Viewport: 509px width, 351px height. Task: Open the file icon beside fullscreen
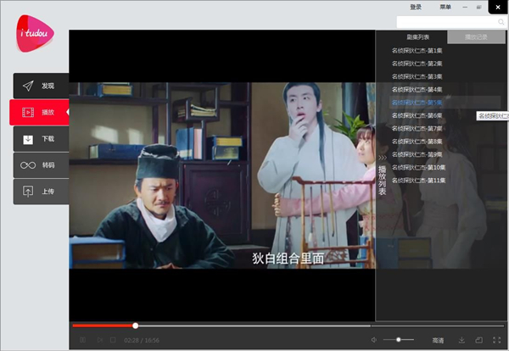478,340
